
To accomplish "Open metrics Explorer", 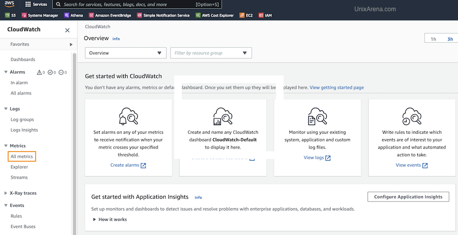I will [19, 167].
